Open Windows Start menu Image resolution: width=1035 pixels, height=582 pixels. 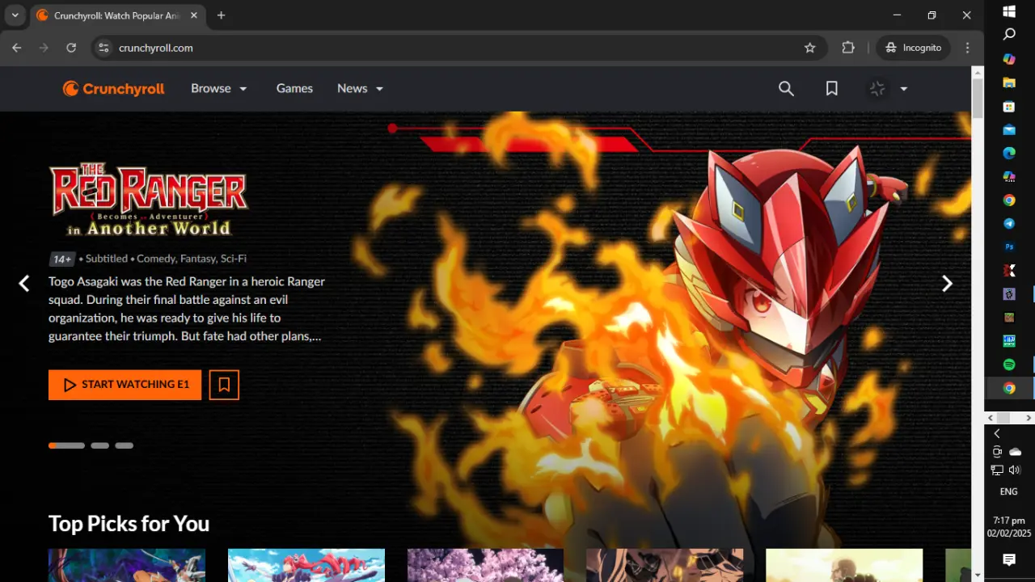click(1009, 11)
